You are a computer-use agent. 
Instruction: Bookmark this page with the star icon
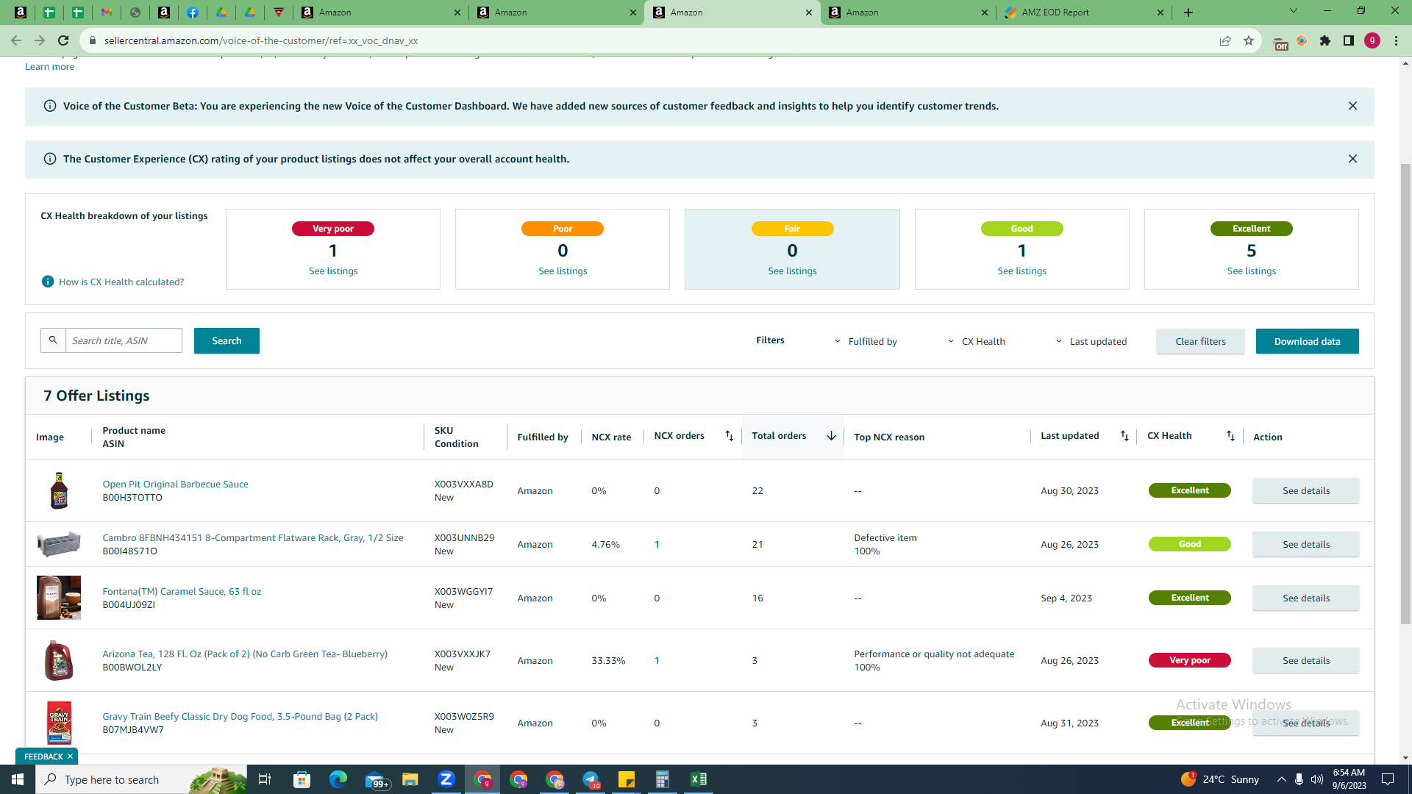pyautogui.click(x=1249, y=40)
